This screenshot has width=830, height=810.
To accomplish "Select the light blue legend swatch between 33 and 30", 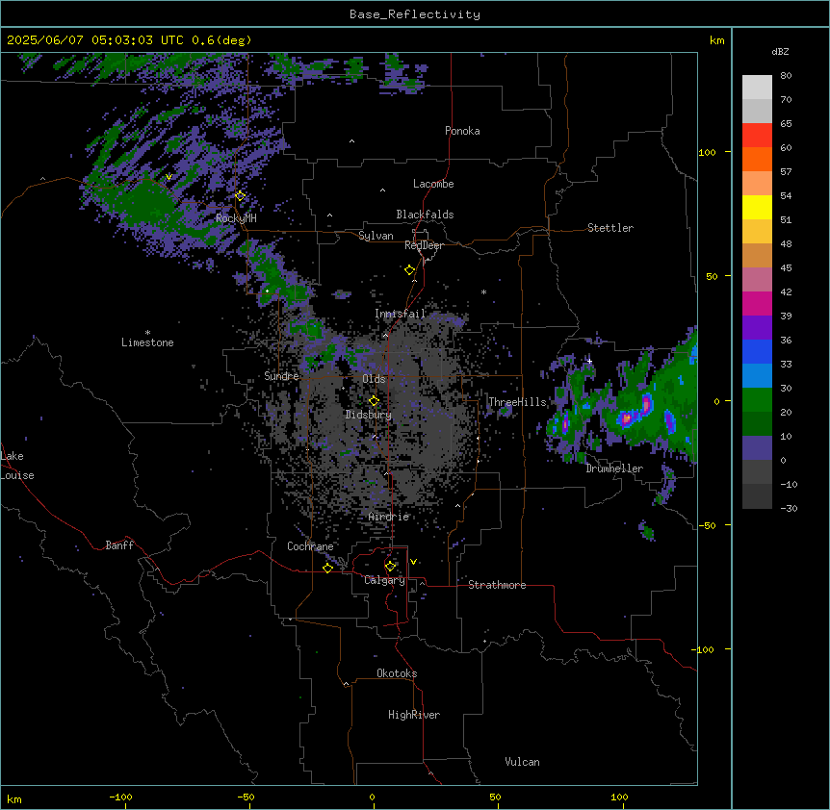I will [757, 375].
